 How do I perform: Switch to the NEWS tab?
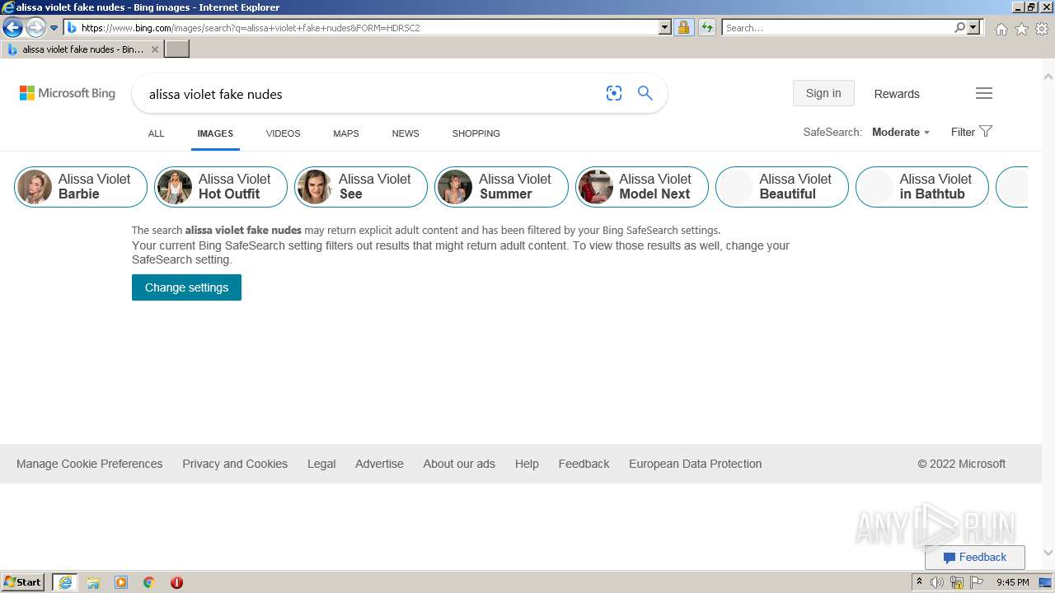pos(406,133)
